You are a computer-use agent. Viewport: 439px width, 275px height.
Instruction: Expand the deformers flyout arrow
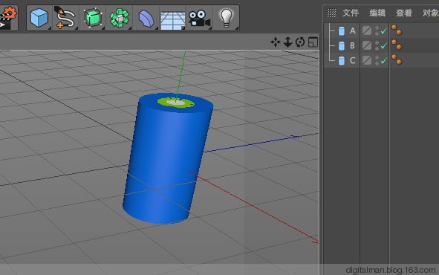click(157, 28)
